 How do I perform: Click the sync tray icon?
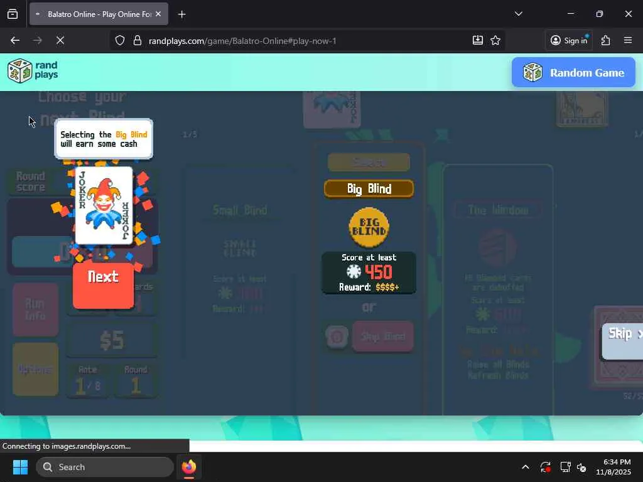coord(546,467)
